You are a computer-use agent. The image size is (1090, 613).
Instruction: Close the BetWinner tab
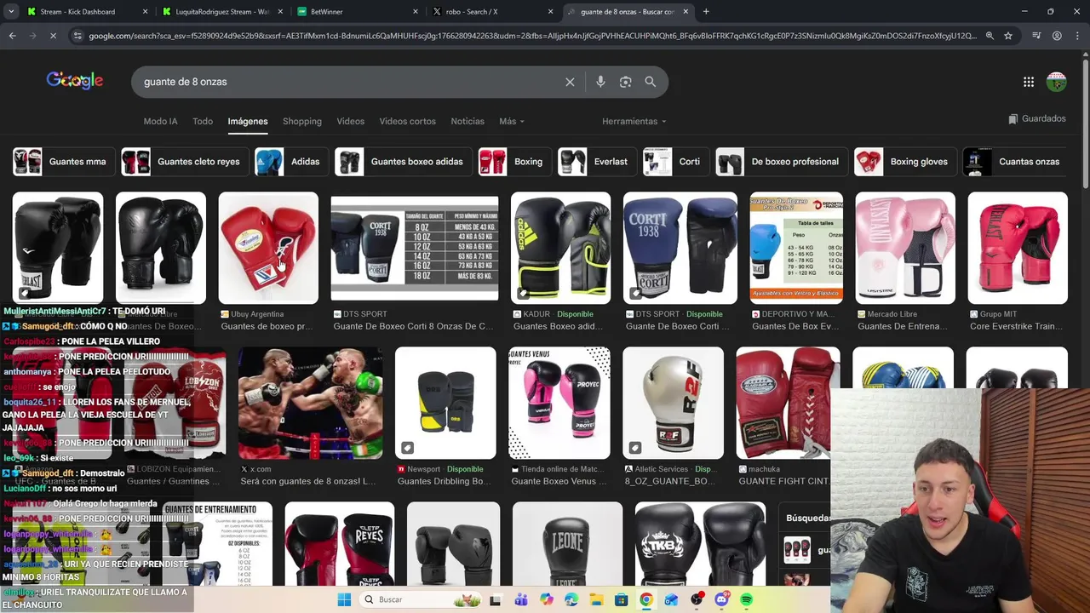click(x=416, y=12)
